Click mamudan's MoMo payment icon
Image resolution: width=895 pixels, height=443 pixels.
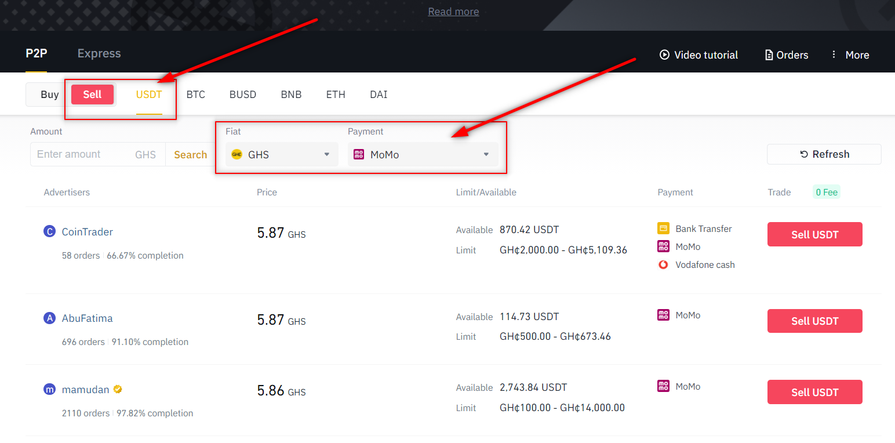(663, 386)
